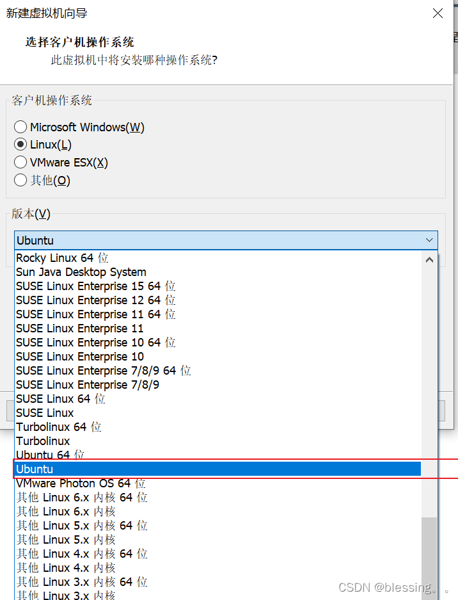This screenshot has height=600, width=458.
Task: Close the new virtual machine wizard
Action: click(438, 13)
